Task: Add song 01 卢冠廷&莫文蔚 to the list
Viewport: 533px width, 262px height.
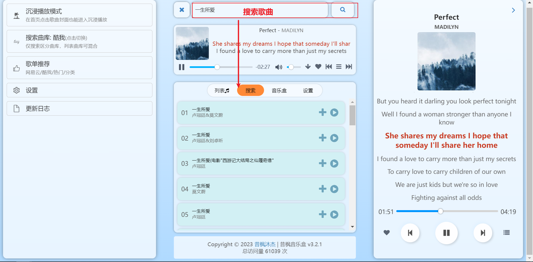Action: (x=323, y=112)
